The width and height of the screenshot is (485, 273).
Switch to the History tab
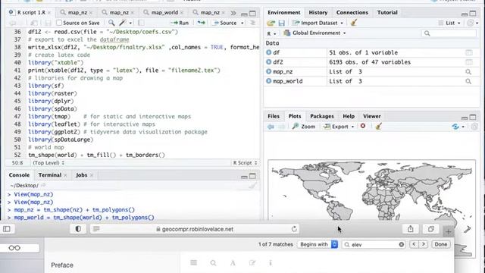(318, 12)
